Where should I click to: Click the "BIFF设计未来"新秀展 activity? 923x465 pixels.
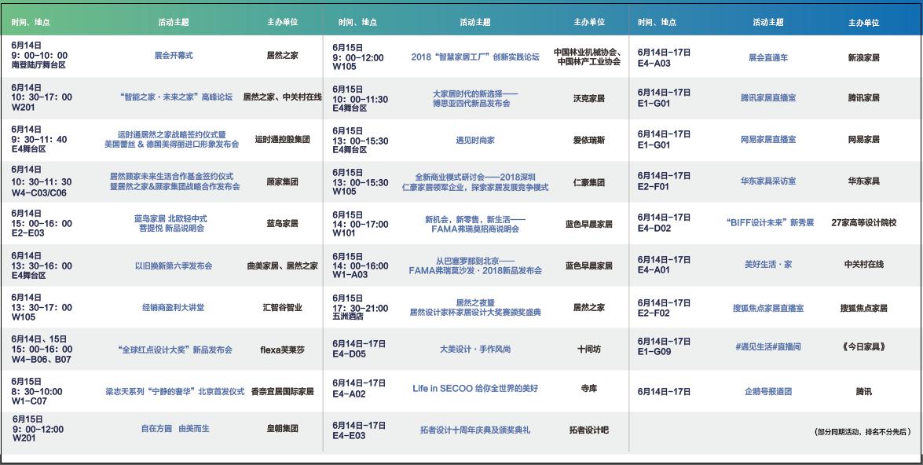pos(770,223)
